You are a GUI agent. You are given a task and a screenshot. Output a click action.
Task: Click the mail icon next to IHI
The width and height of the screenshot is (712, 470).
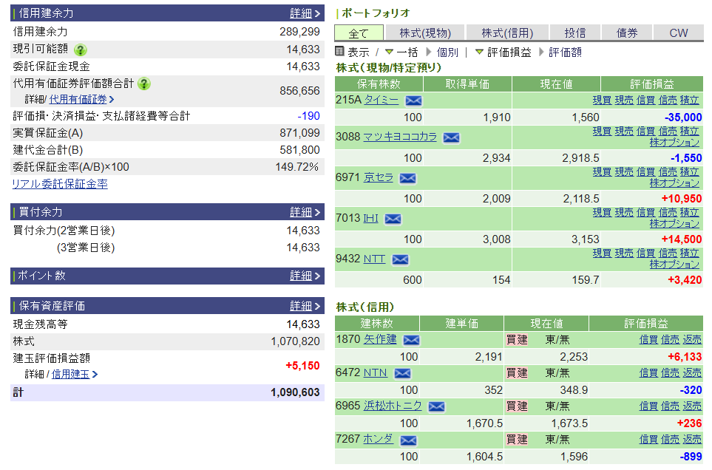393,219
